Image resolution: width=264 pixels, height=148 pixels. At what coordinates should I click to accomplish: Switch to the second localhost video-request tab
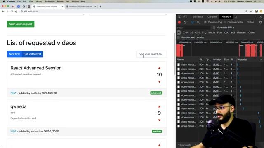(81, 7)
